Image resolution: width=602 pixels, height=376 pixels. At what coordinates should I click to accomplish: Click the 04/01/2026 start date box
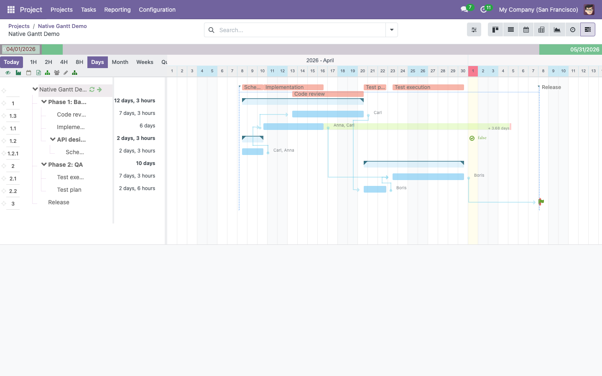coord(20,49)
